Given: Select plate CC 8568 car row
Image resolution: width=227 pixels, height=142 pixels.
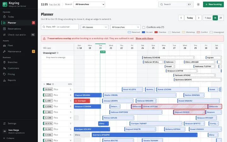Looking at the screenshot, I should click(57, 106).
